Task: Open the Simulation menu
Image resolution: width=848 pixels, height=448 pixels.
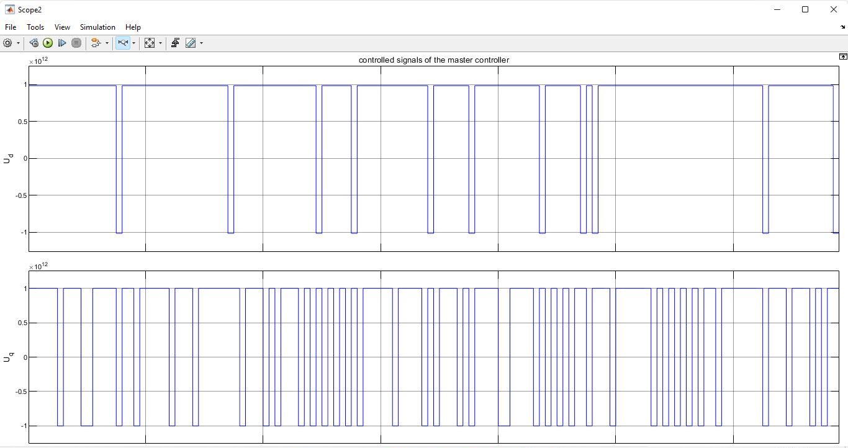Action: pos(97,27)
